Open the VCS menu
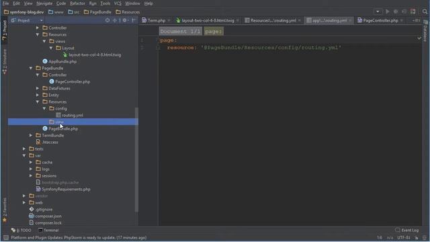The height and width of the screenshot is (242, 430). [x=118, y=3]
